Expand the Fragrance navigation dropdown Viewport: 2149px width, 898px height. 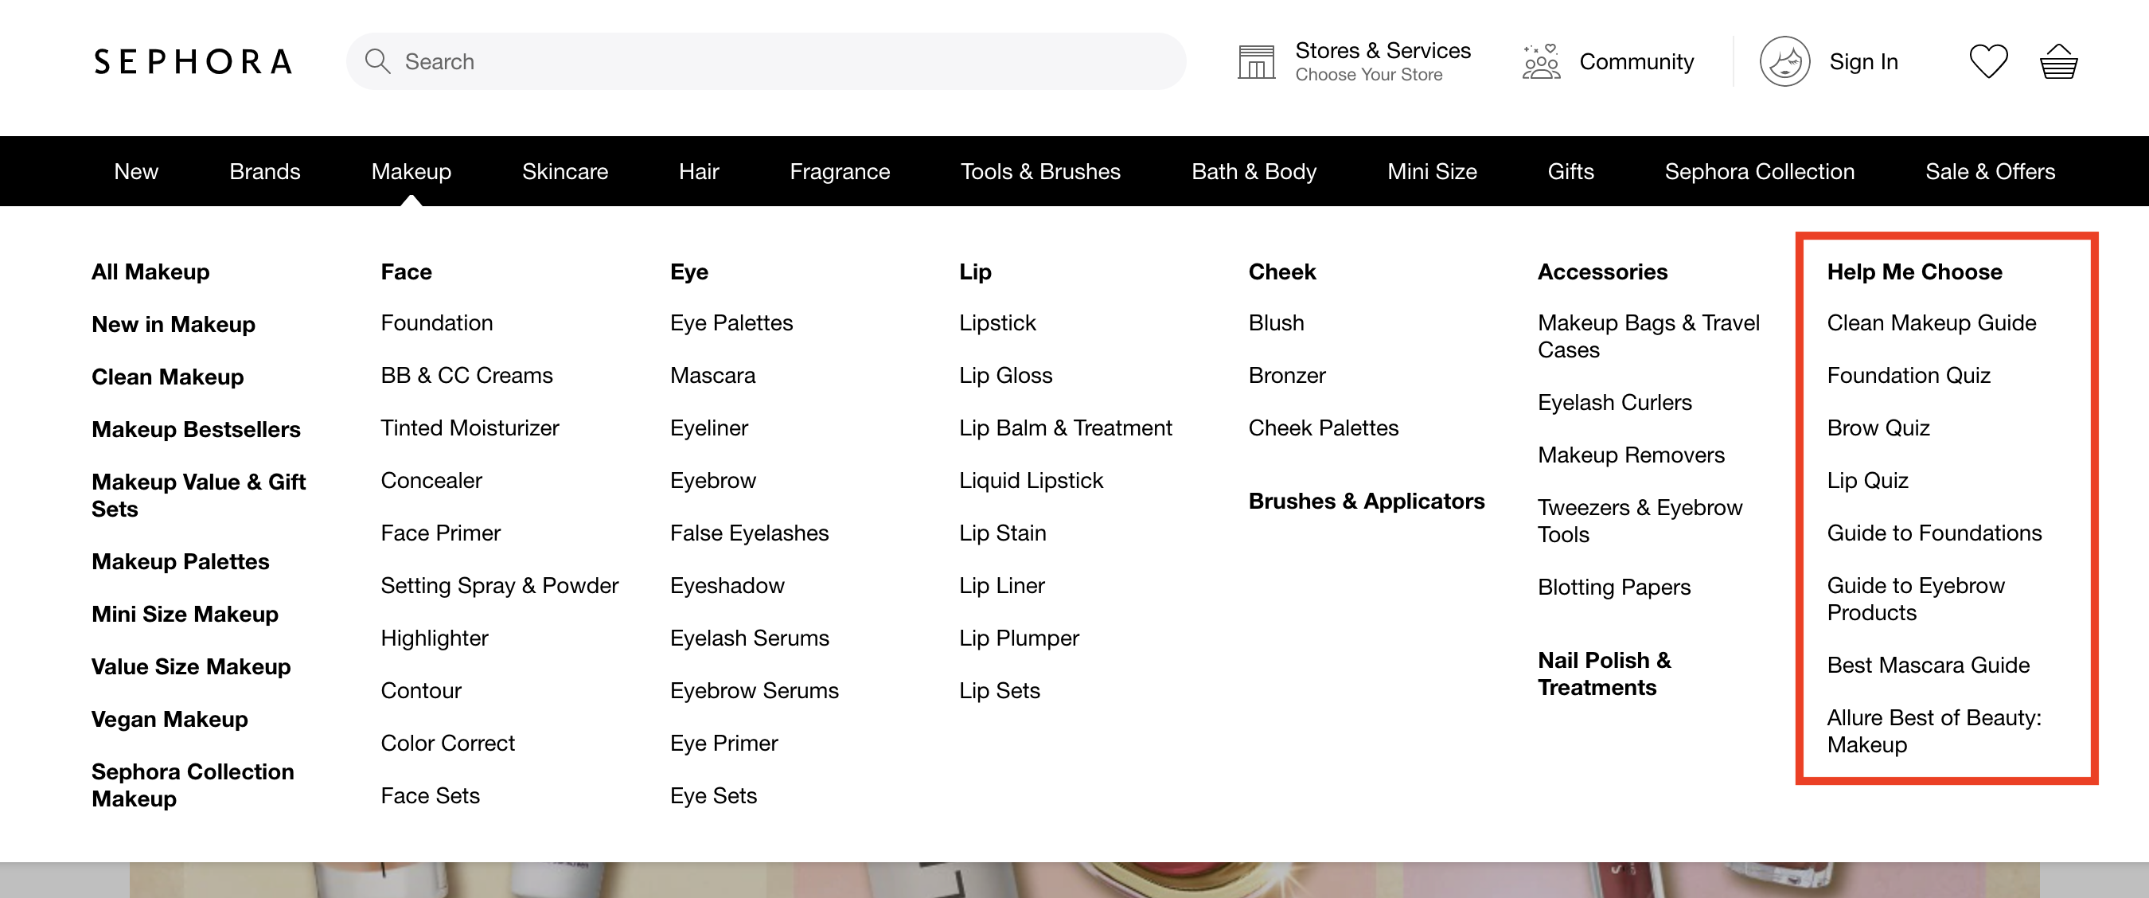[x=839, y=171]
